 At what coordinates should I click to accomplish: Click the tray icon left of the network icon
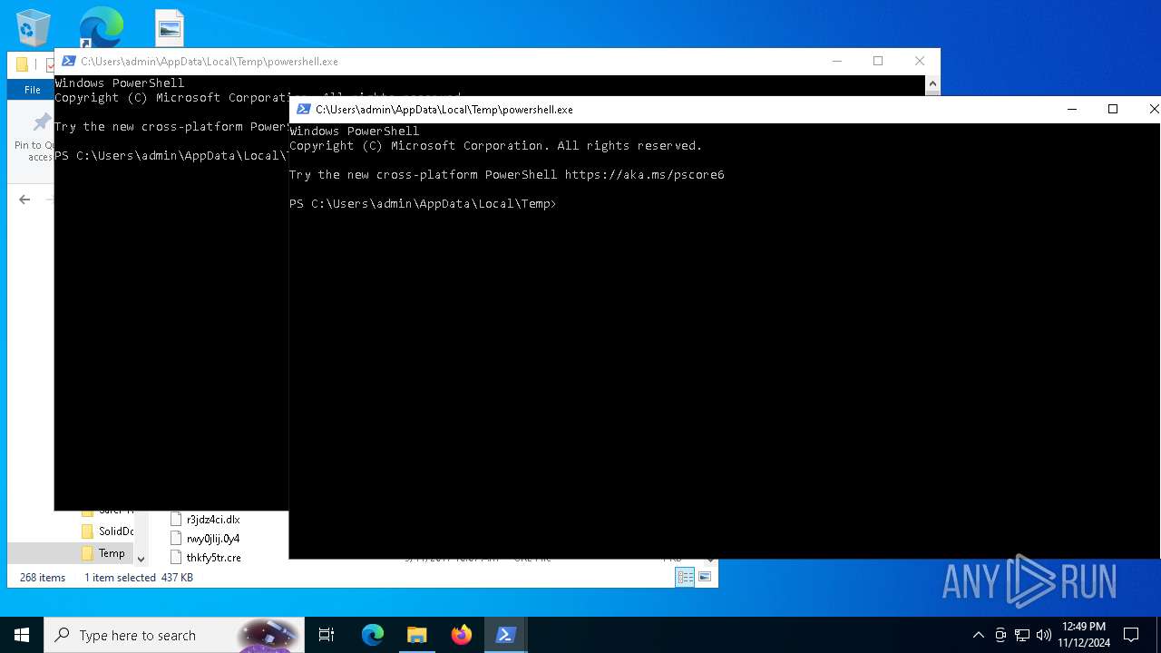1000,635
